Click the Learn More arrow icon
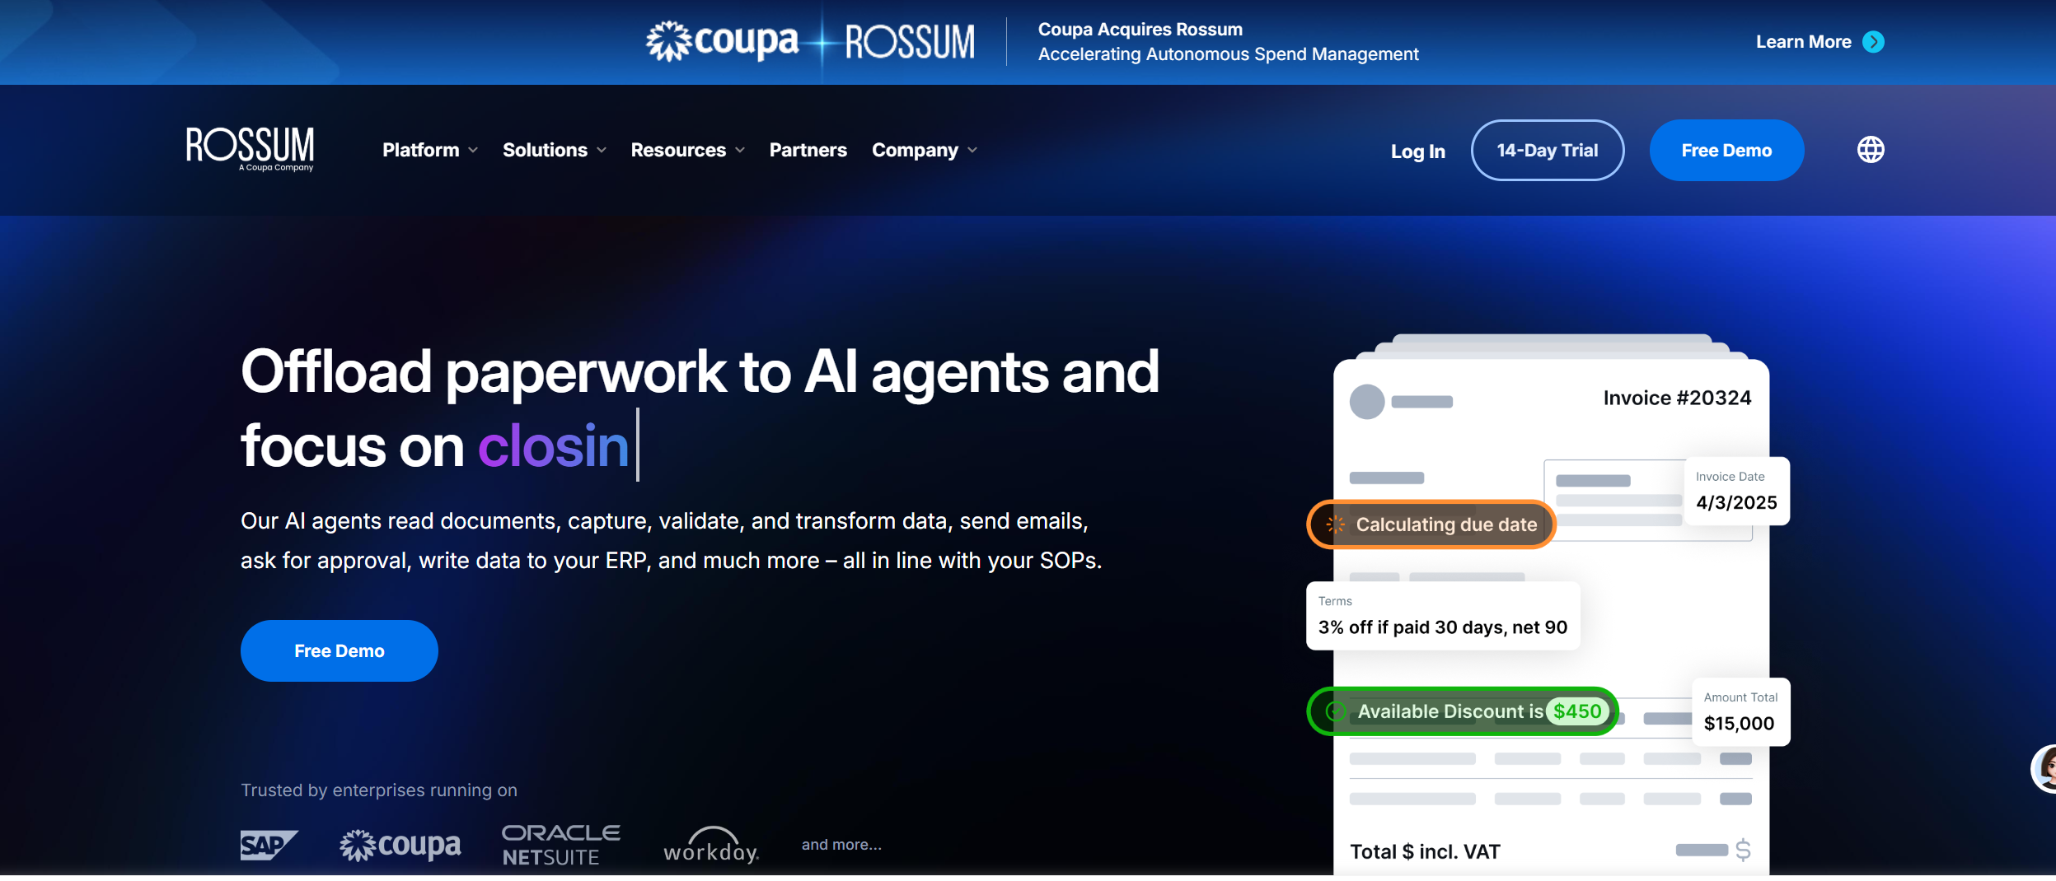Viewport: 2056px width, 881px height. [1874, 42]
